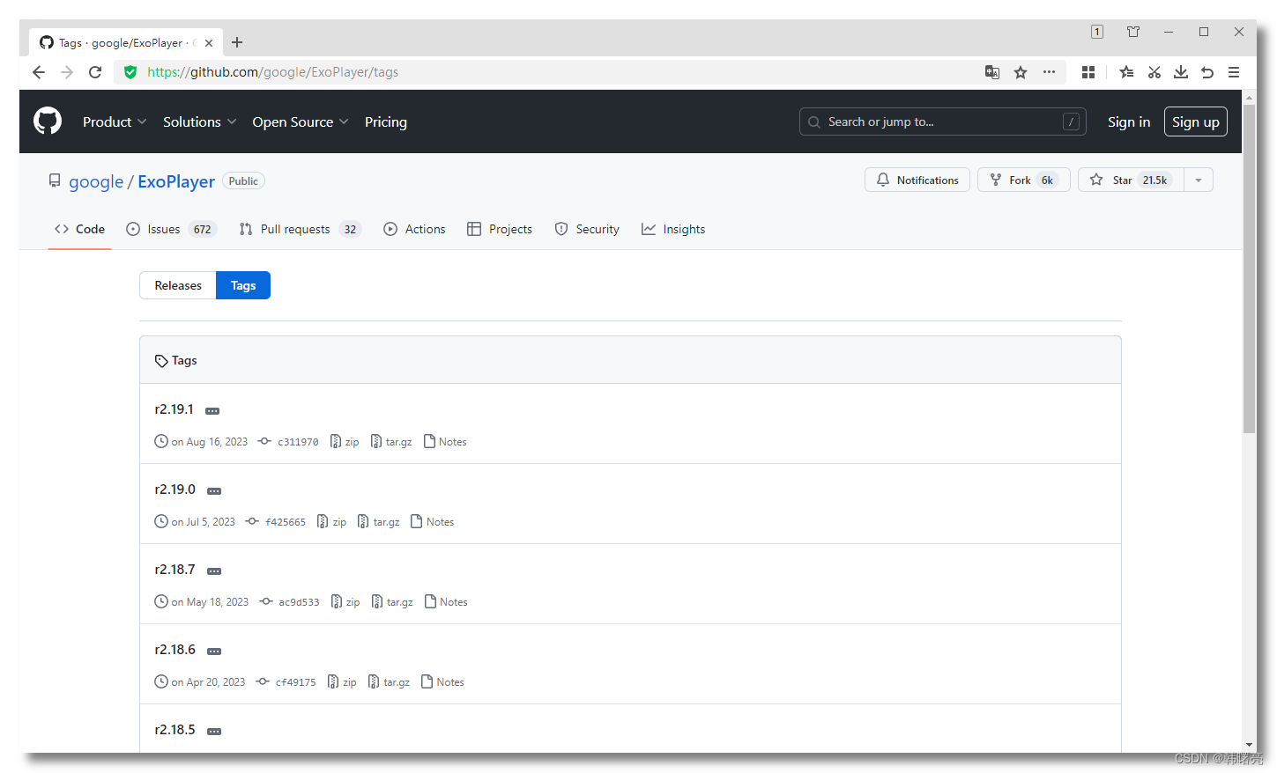1277x773 pixels.
Task: Download zip for r2.19.1
Action: coord(345,442)
